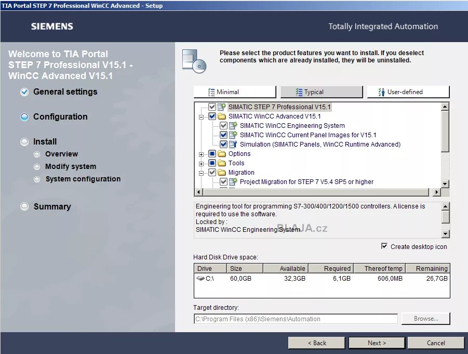This screenshot has width=468, height=354.
Task: Toggle SIMATIC WinCC Engineering System checkbox
Action: point(223,125)
